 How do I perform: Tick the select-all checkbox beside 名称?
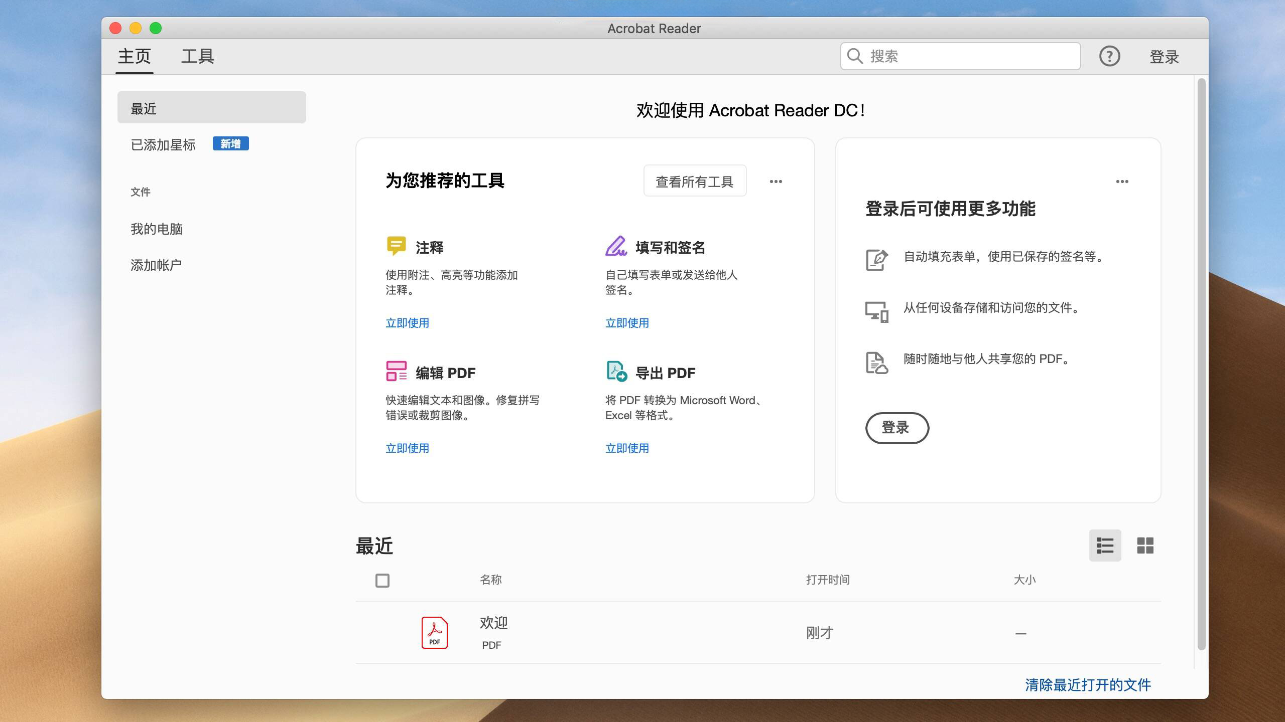[382, 581]
